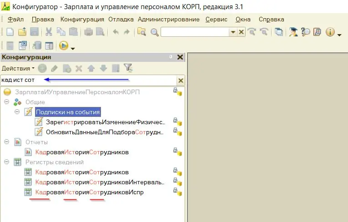Collapse the Общие tree node
The image size is (348, 222).
[x=7, y=102]
